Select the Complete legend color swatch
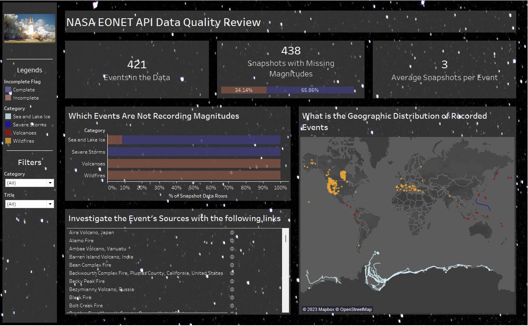Screen dimensions: 528x326 point(8,90)
